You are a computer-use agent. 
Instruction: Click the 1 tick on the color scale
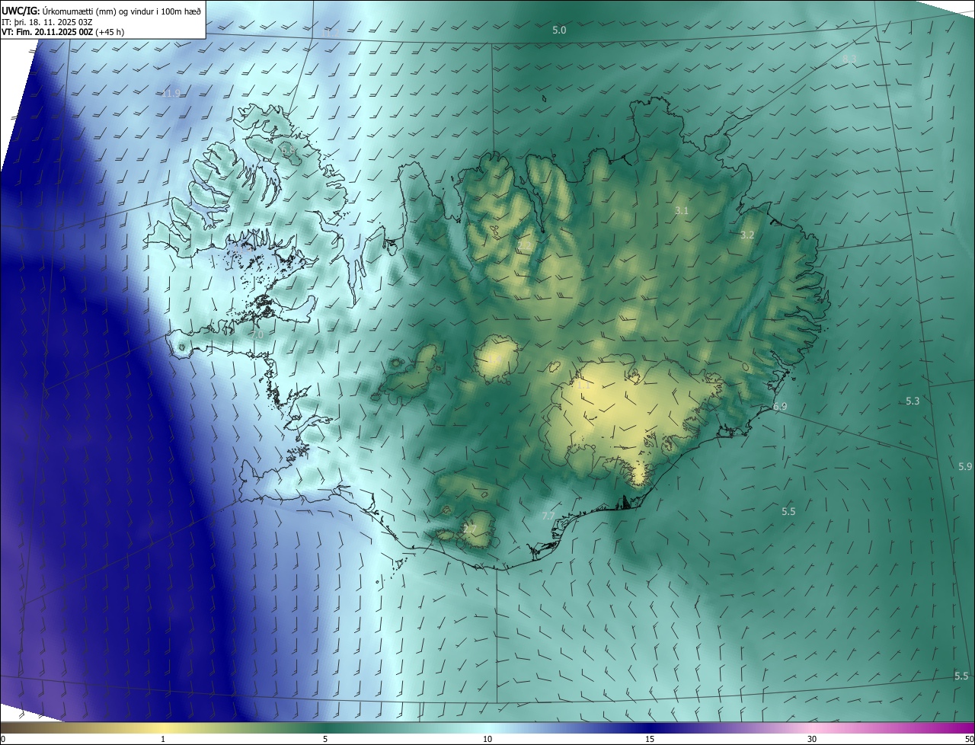[x=163, y=739]
